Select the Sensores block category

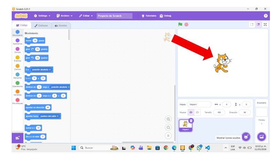click(18, 76)
